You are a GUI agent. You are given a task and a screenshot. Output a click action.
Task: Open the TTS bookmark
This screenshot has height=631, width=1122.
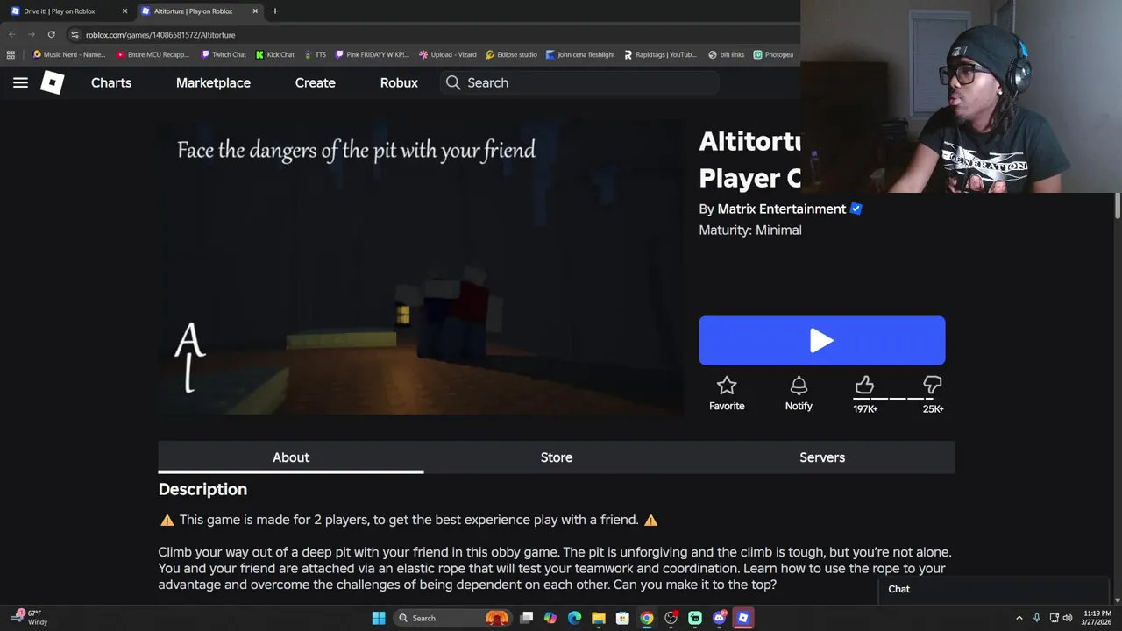click(x=315, y=54)
